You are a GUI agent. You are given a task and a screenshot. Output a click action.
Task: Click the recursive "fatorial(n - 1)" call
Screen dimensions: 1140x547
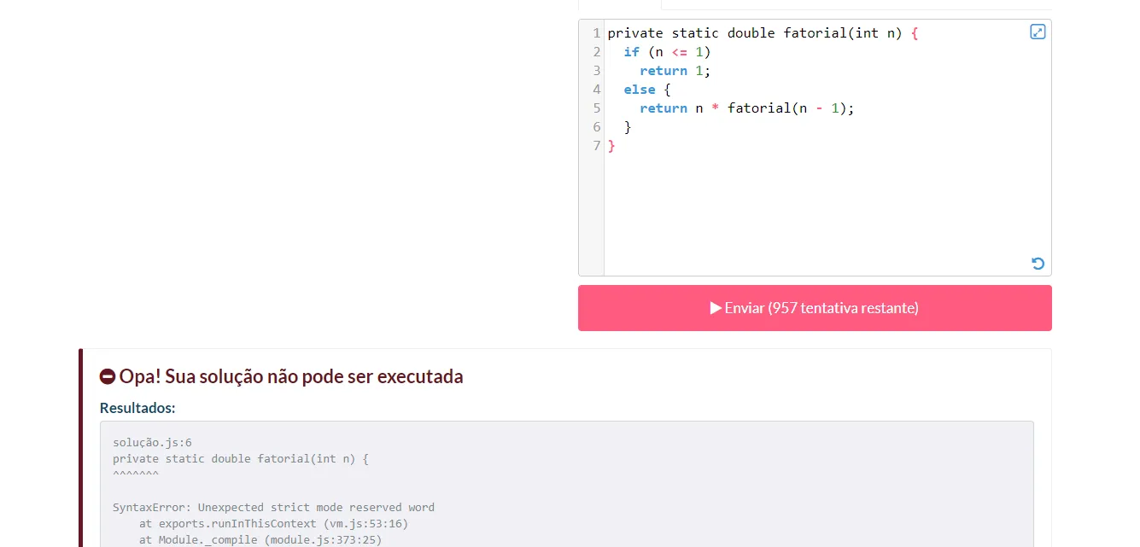coord(788,108)
